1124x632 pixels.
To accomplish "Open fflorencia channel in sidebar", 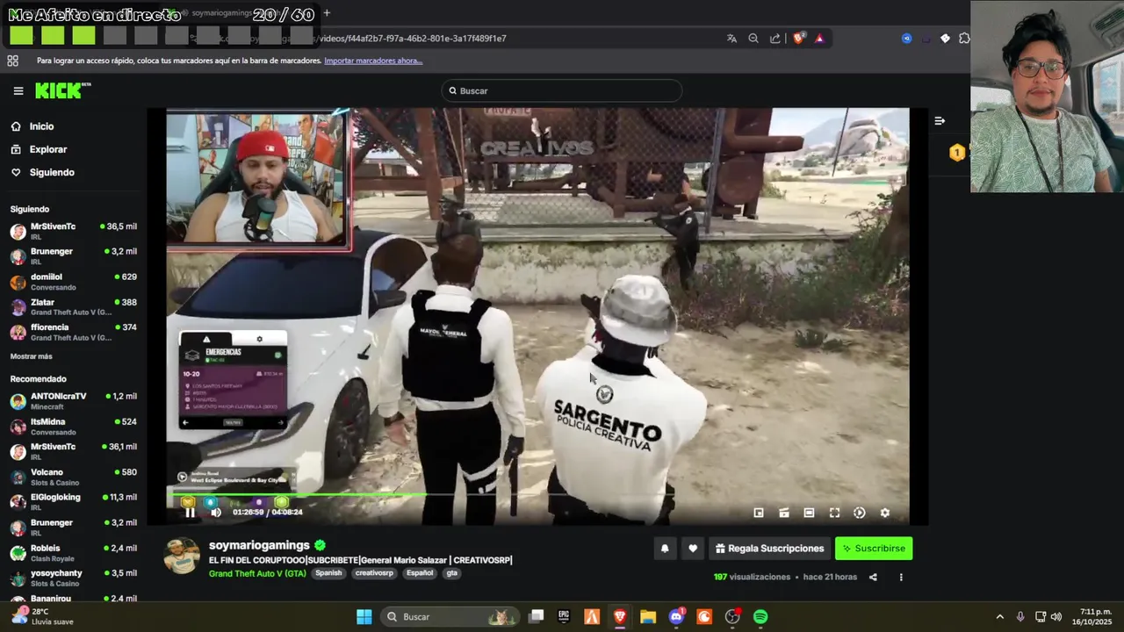I will [73, 332].
